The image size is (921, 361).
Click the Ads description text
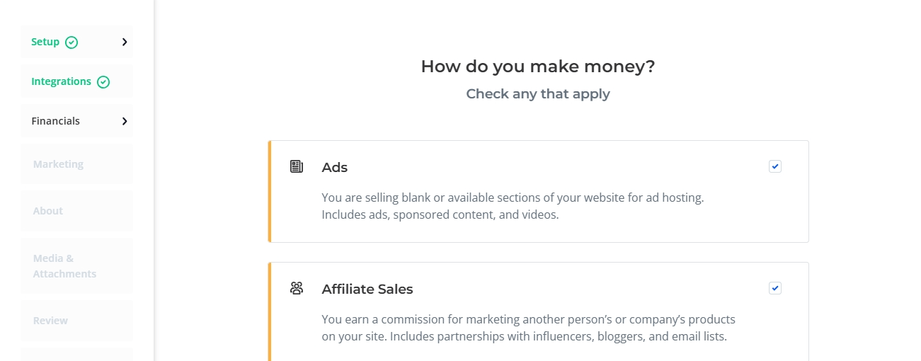(x=513, y=206)
